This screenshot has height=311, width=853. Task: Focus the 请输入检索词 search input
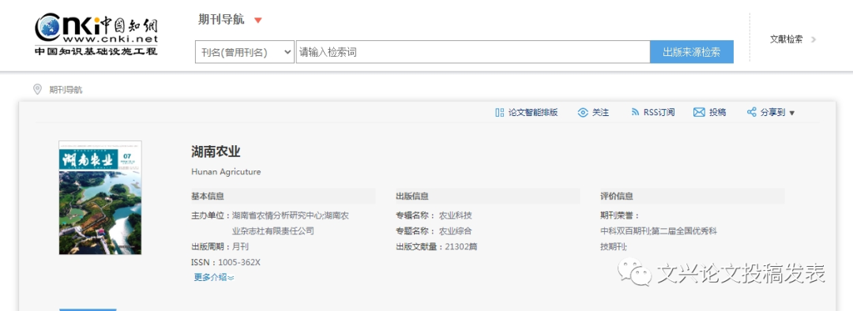coord(473,52)
